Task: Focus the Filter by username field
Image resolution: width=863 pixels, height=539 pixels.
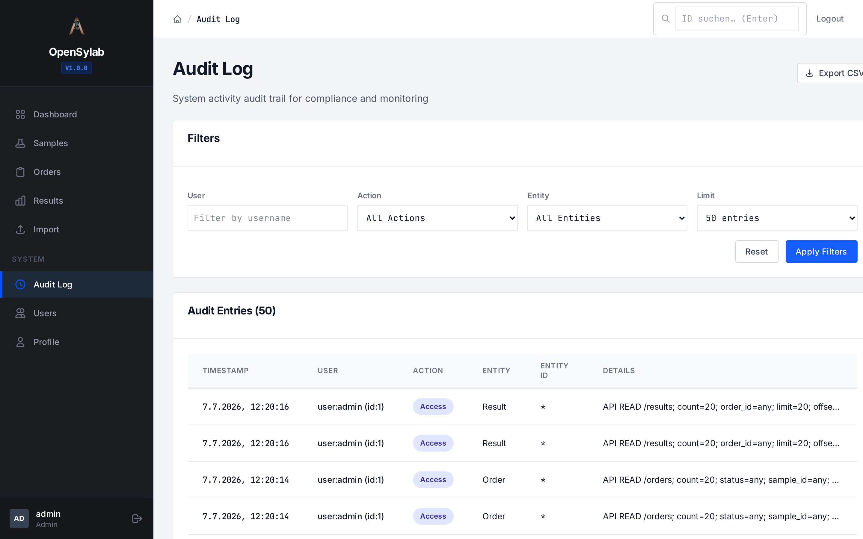Action: [268, 218]
